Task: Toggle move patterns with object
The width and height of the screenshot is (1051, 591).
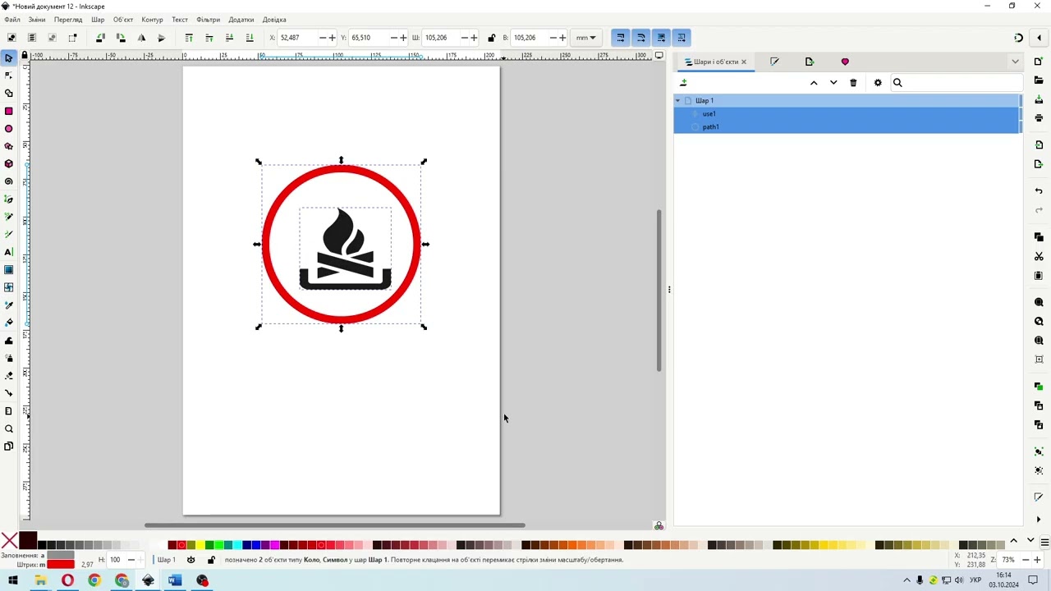Action: (x=681, y=38)
